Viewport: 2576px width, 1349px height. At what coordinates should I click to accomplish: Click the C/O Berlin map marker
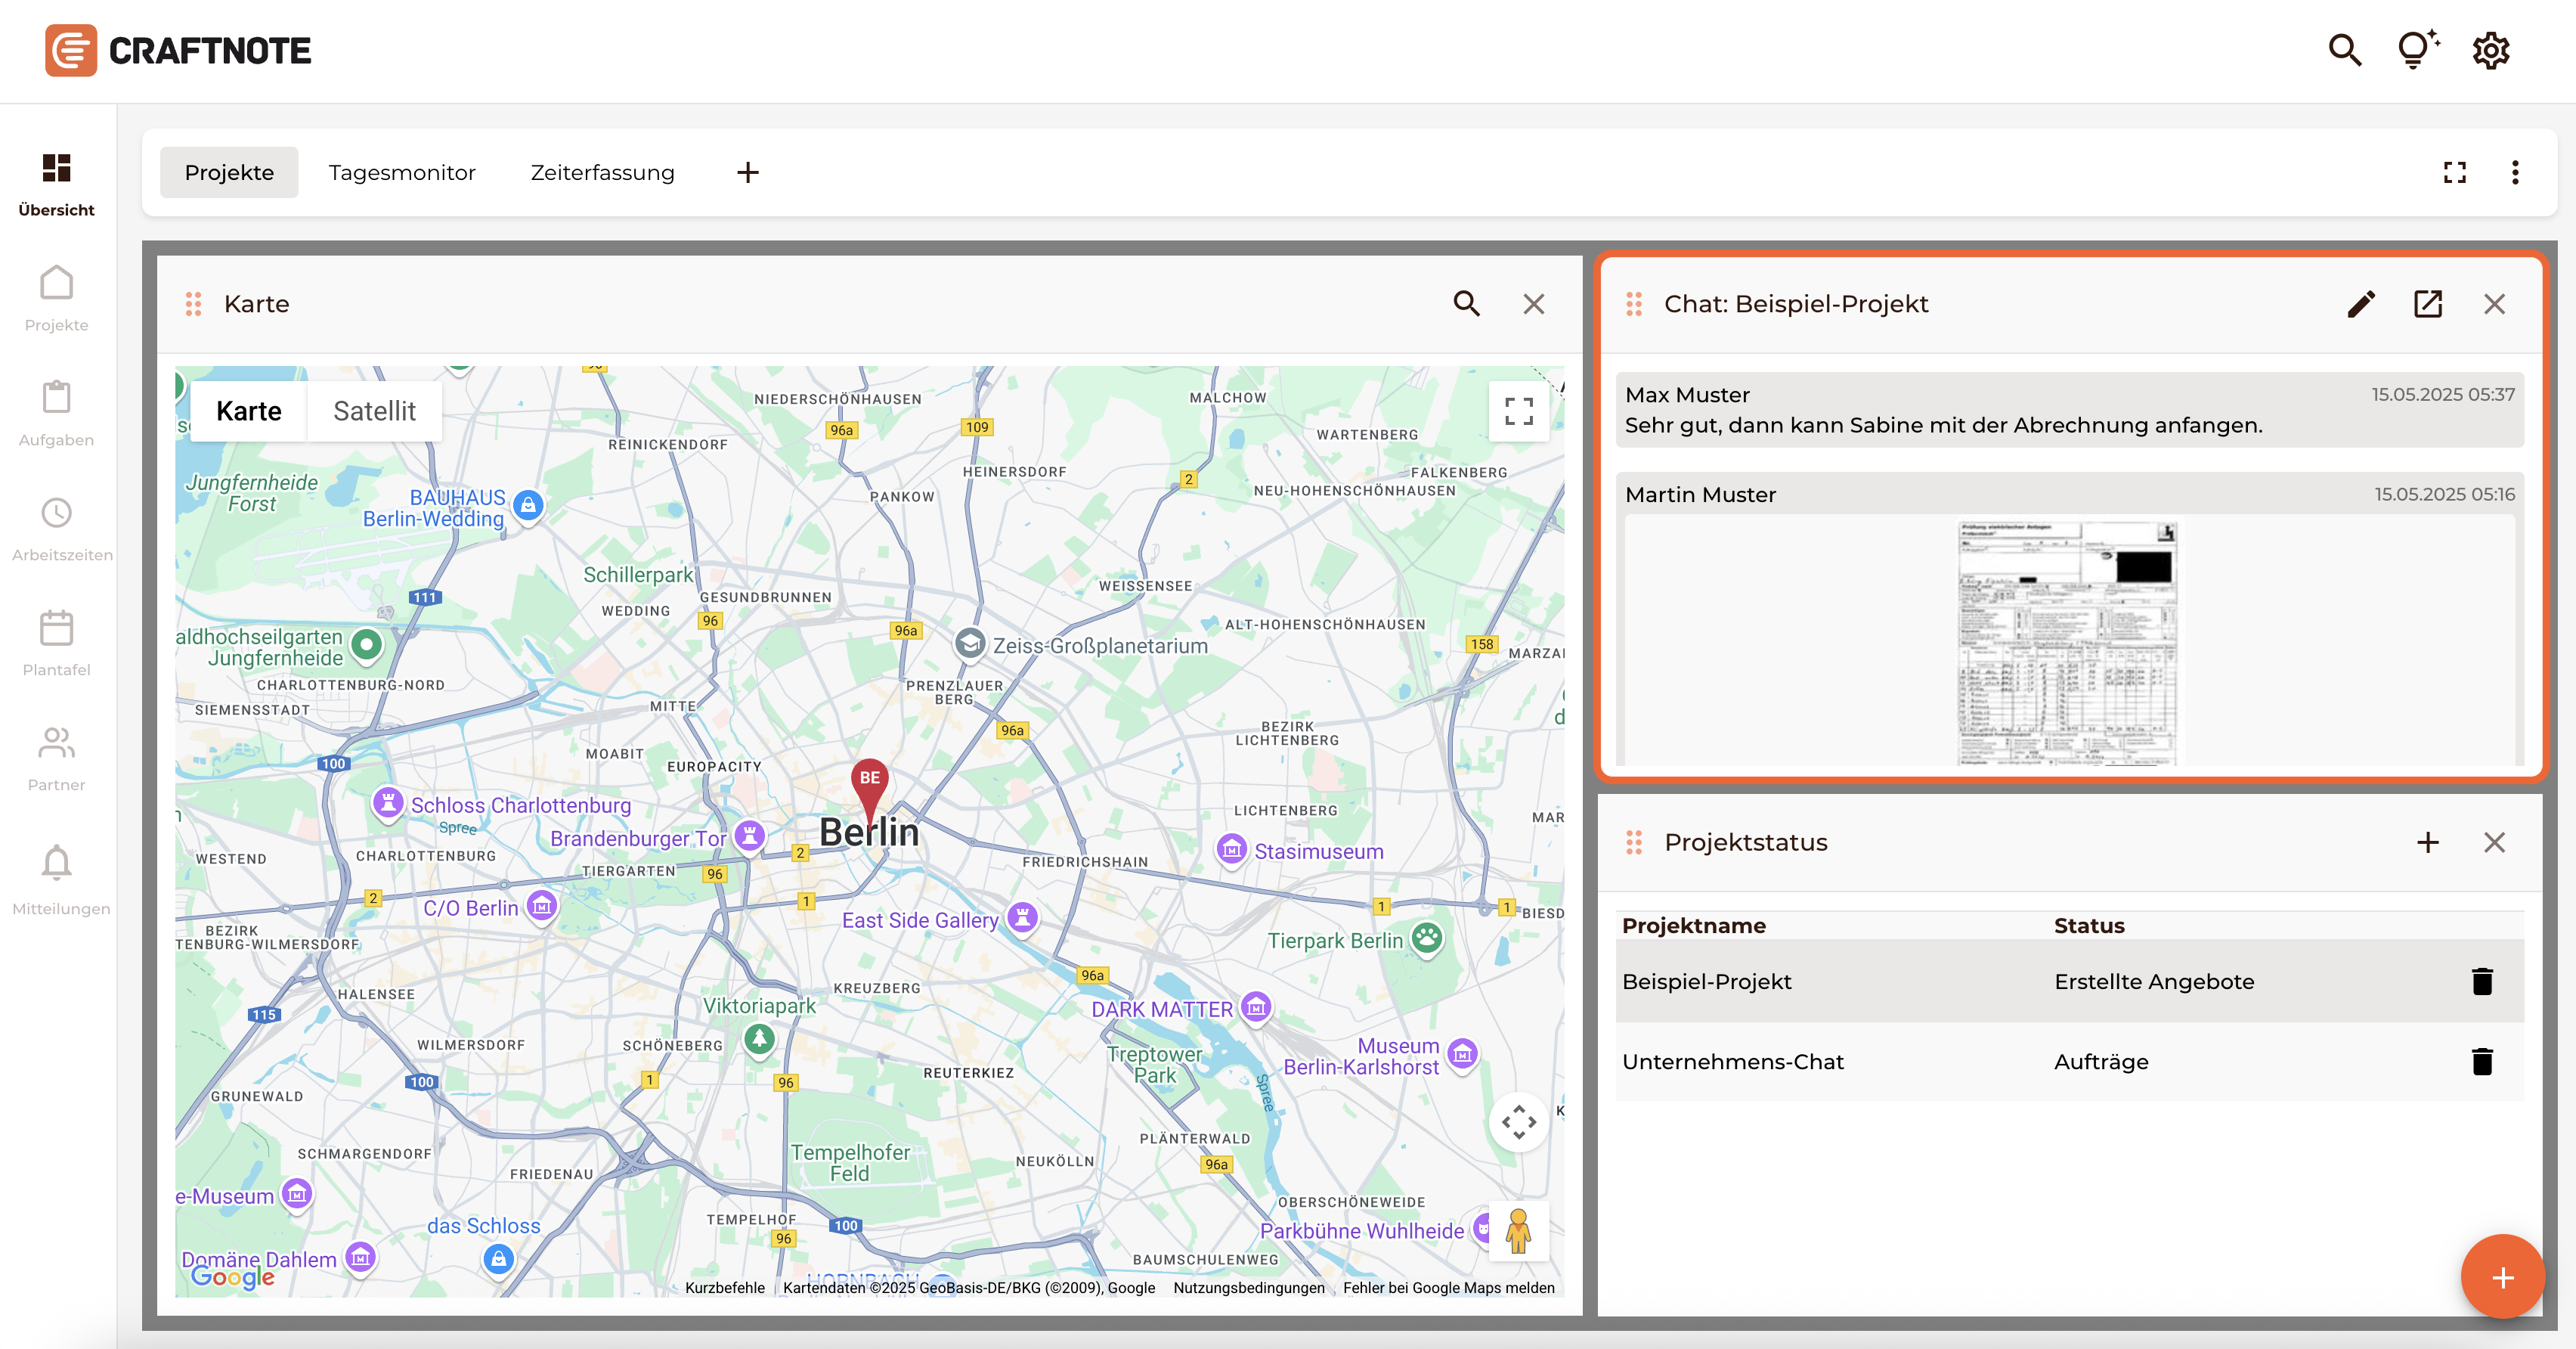542,906
